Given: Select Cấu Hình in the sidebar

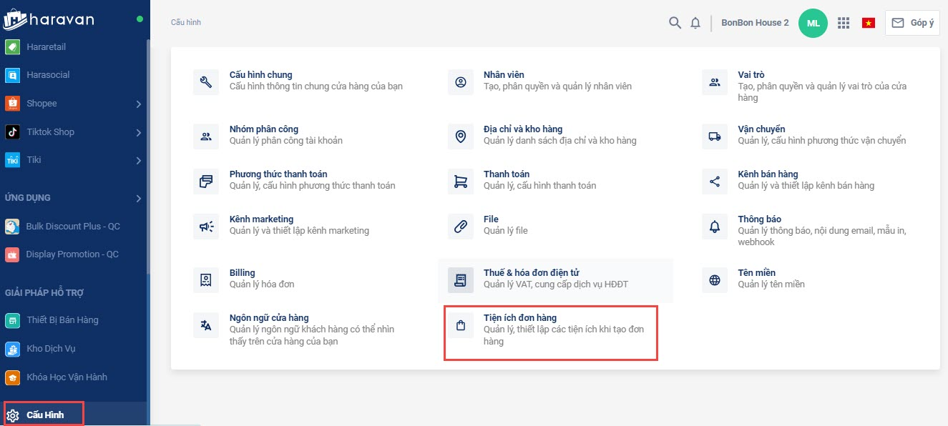Looking at the screenshot, I should pyautogui.click(x=44, y=415).
